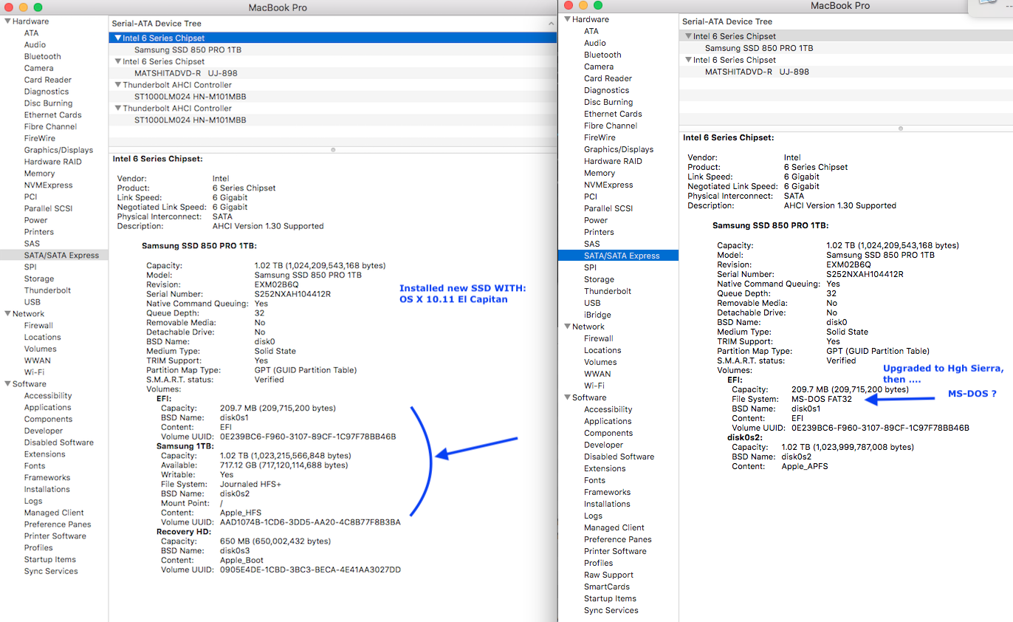Open Memory in the left window sidebar
The width and height of the screenshot is (1013, 622).
39,174
